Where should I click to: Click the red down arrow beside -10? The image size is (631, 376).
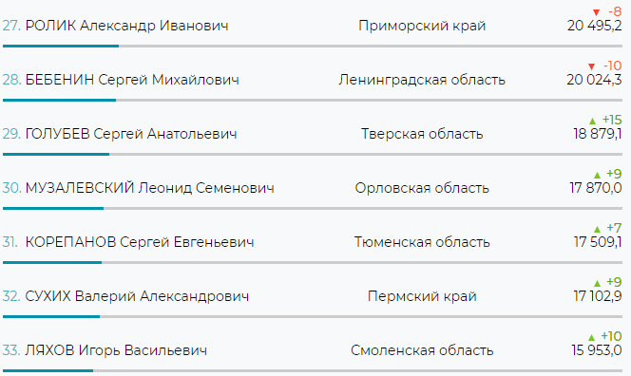pos(591,66)
